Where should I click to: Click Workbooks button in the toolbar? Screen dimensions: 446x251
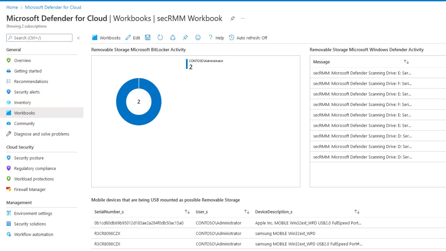[x=106, y=38]
